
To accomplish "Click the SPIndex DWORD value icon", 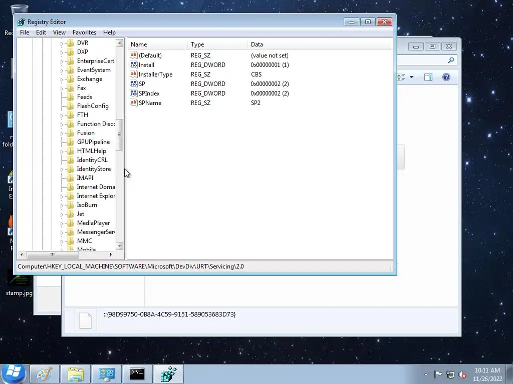I will pyautogui.click(x=133, y=93).
